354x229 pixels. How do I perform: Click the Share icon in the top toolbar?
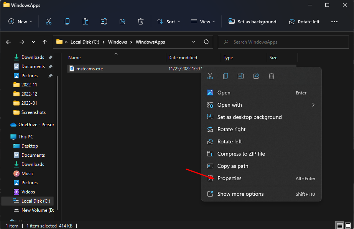[122, 21]
